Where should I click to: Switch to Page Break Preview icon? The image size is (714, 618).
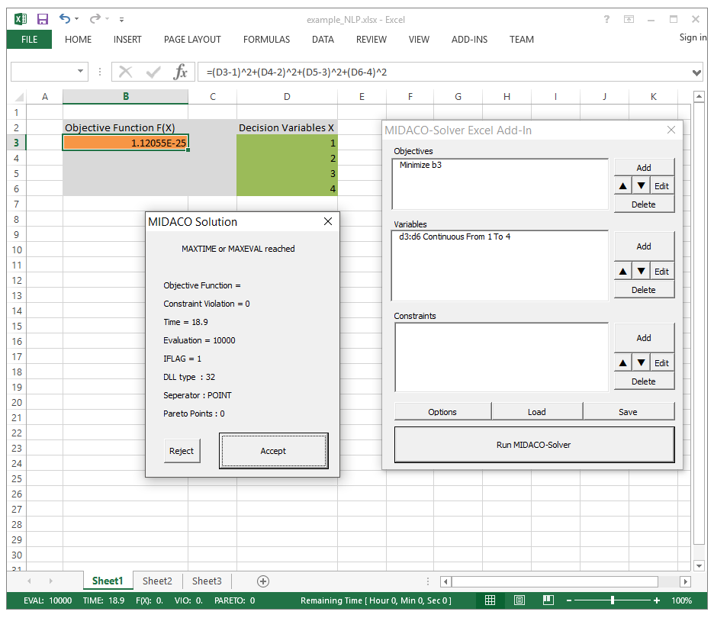click(x=548, y=600)
